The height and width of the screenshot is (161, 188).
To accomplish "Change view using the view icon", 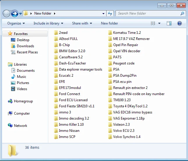I will click(153, 23).
